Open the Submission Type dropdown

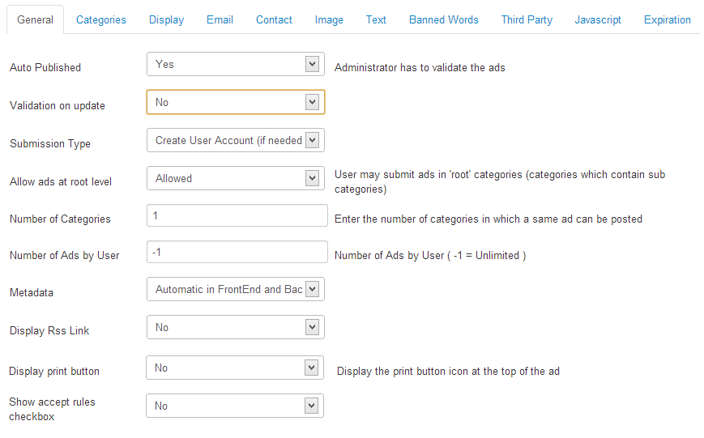coord(235,140)
